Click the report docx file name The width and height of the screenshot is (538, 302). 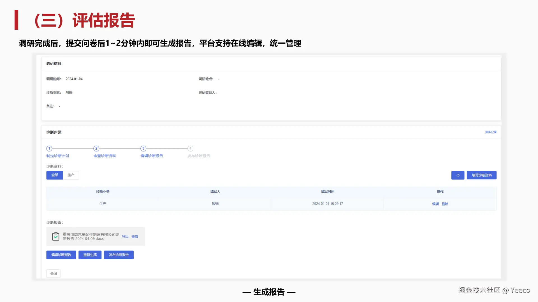pos(91,237)
